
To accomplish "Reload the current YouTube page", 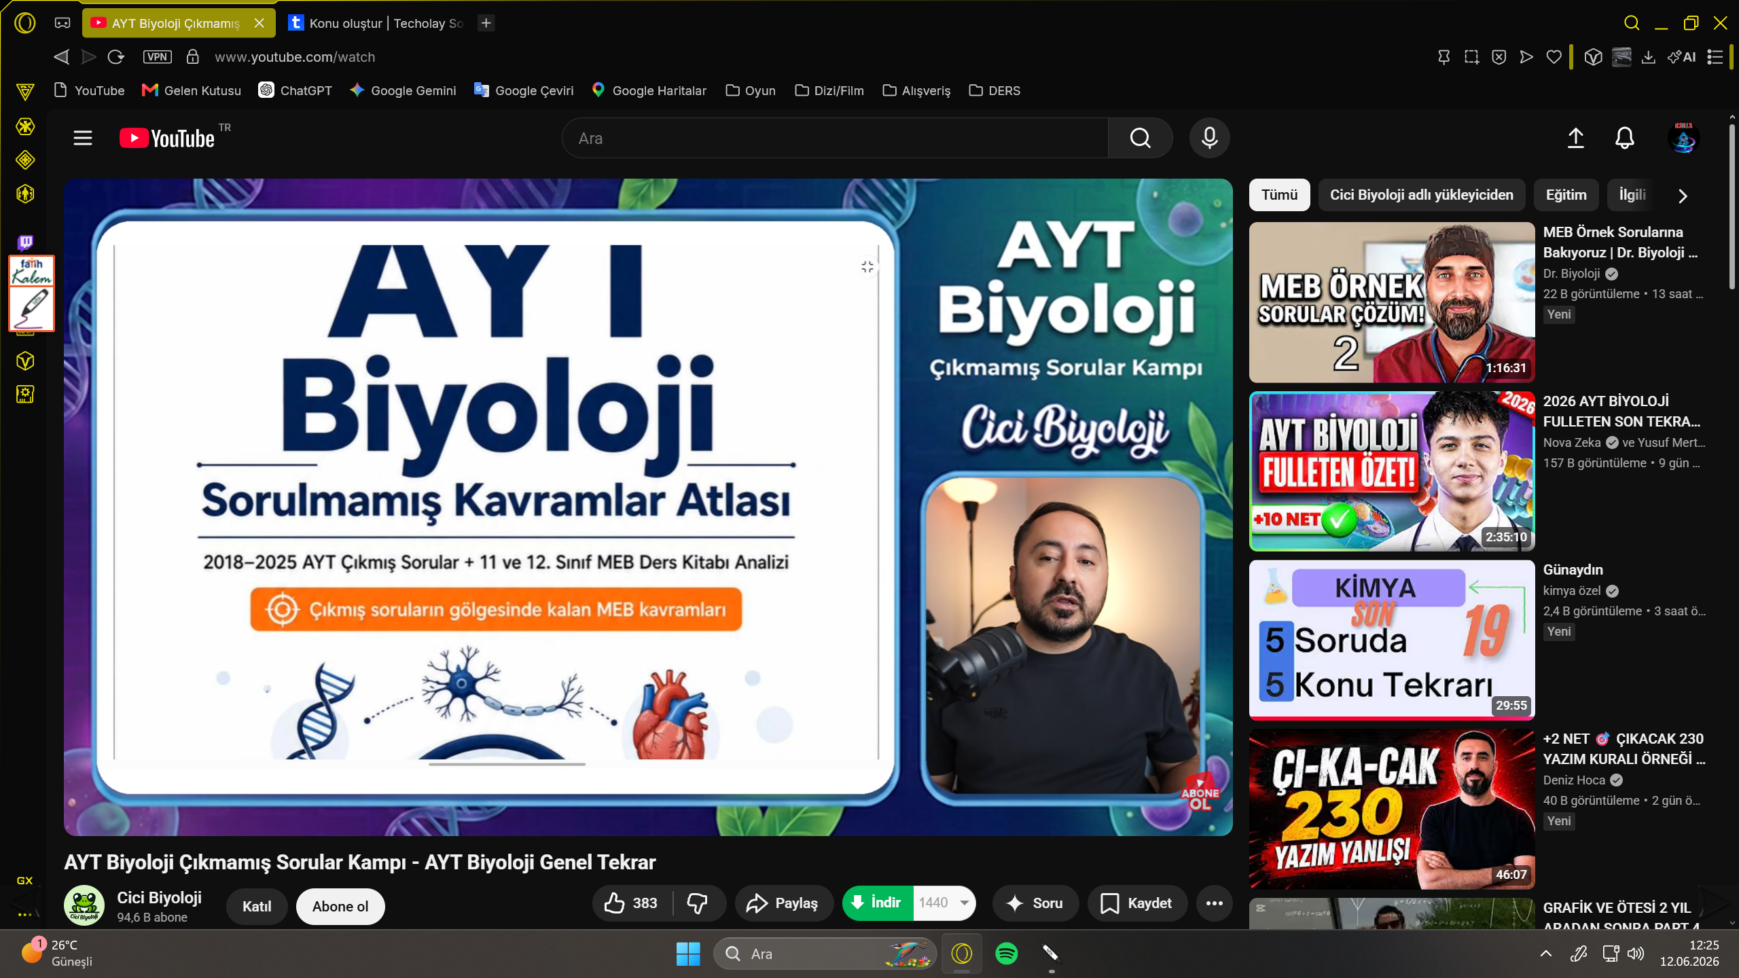I will [x=116, y=57].
